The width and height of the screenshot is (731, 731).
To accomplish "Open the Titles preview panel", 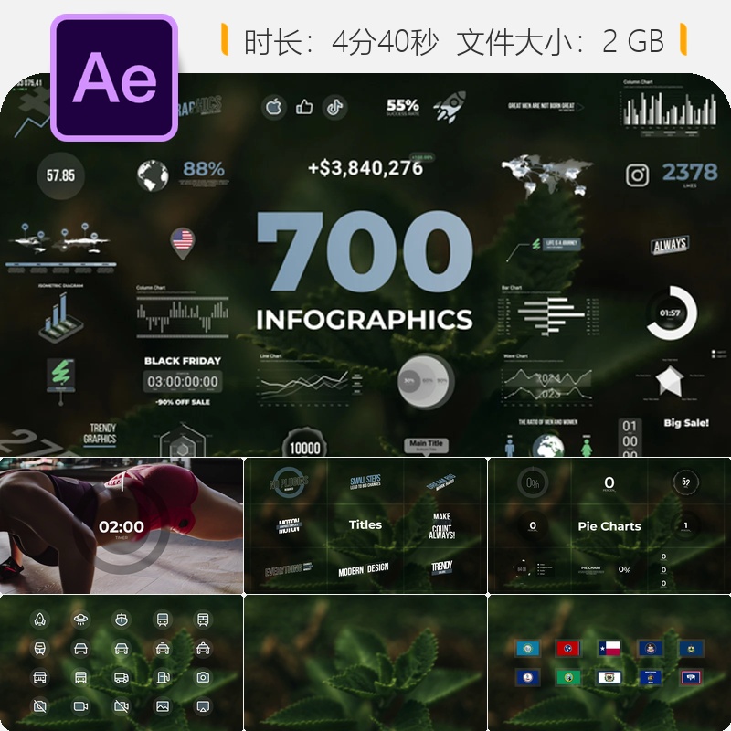I will tap(365, 525).
